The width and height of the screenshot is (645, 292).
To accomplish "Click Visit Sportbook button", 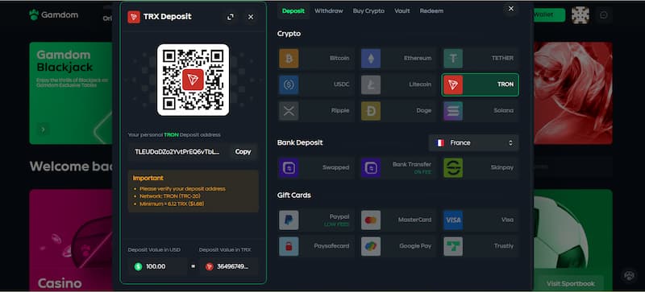I will [571, 284].
